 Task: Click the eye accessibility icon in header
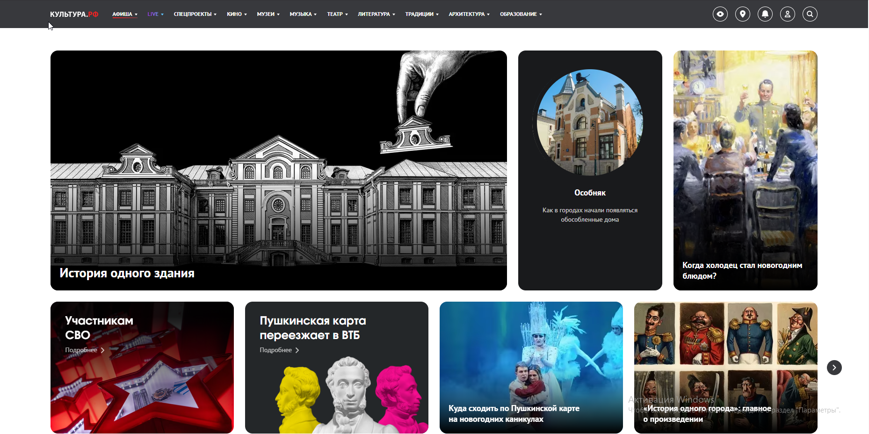pos(720,14)
